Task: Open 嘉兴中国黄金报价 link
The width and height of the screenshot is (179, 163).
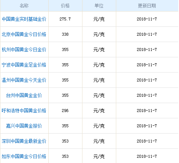Action: 24,126
